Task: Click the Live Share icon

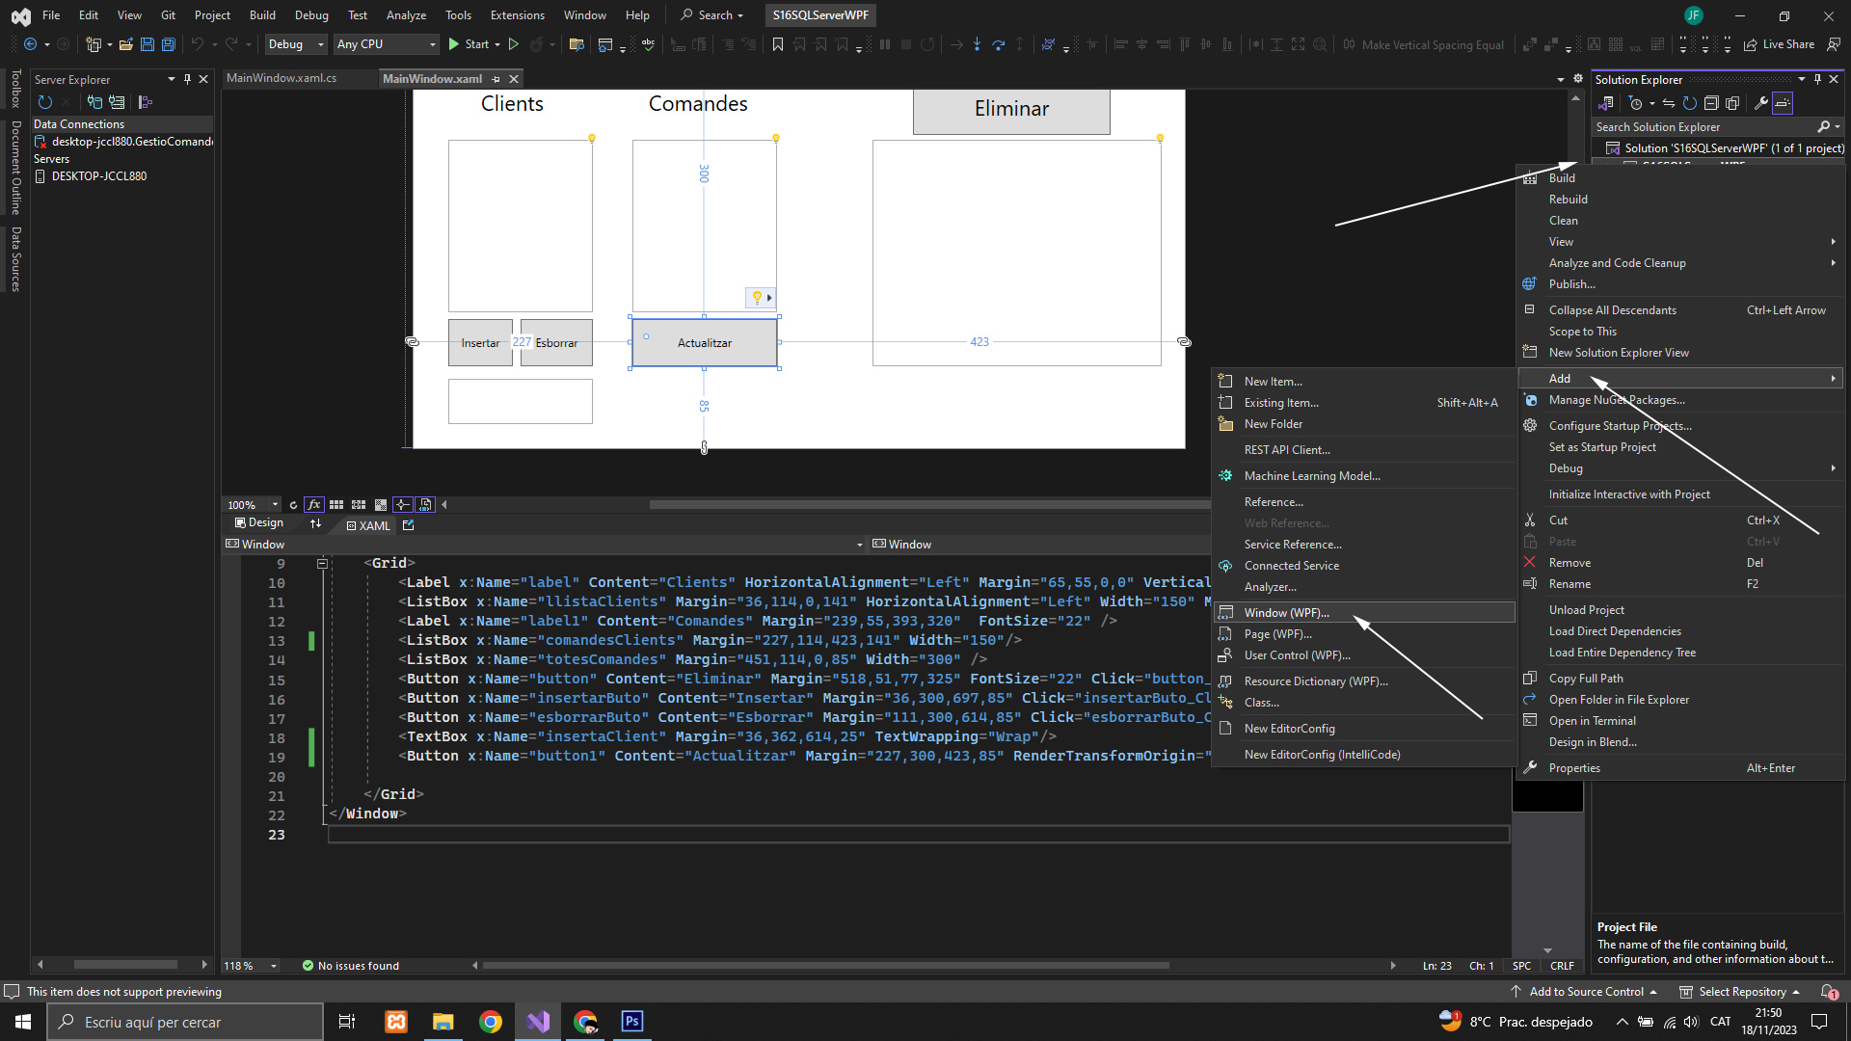Action: click(1750, 44)
